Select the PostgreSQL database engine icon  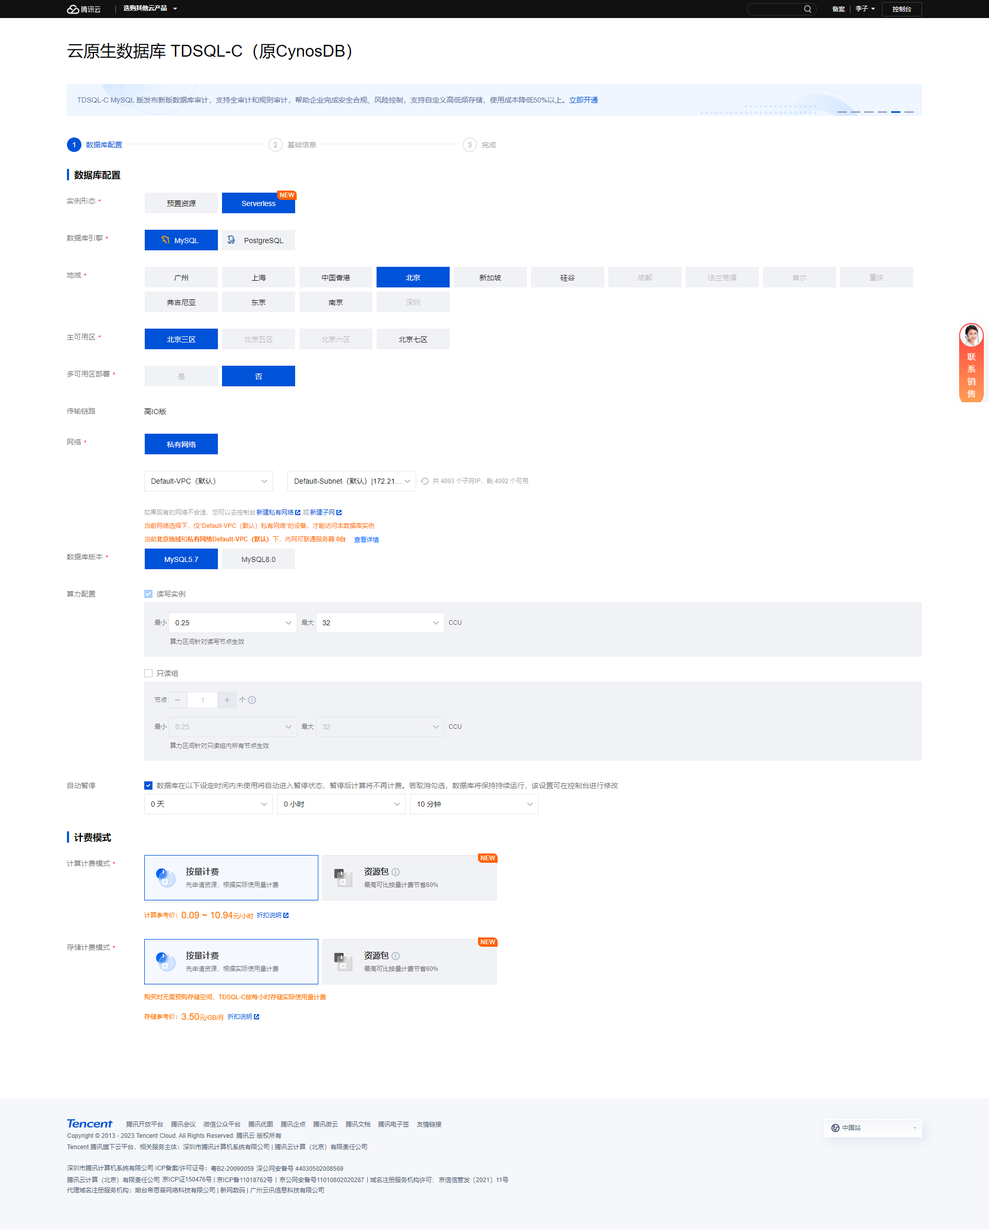tap(231, 240)
